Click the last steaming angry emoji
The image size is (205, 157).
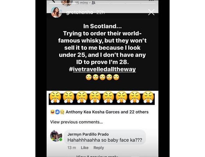point(148,97)
